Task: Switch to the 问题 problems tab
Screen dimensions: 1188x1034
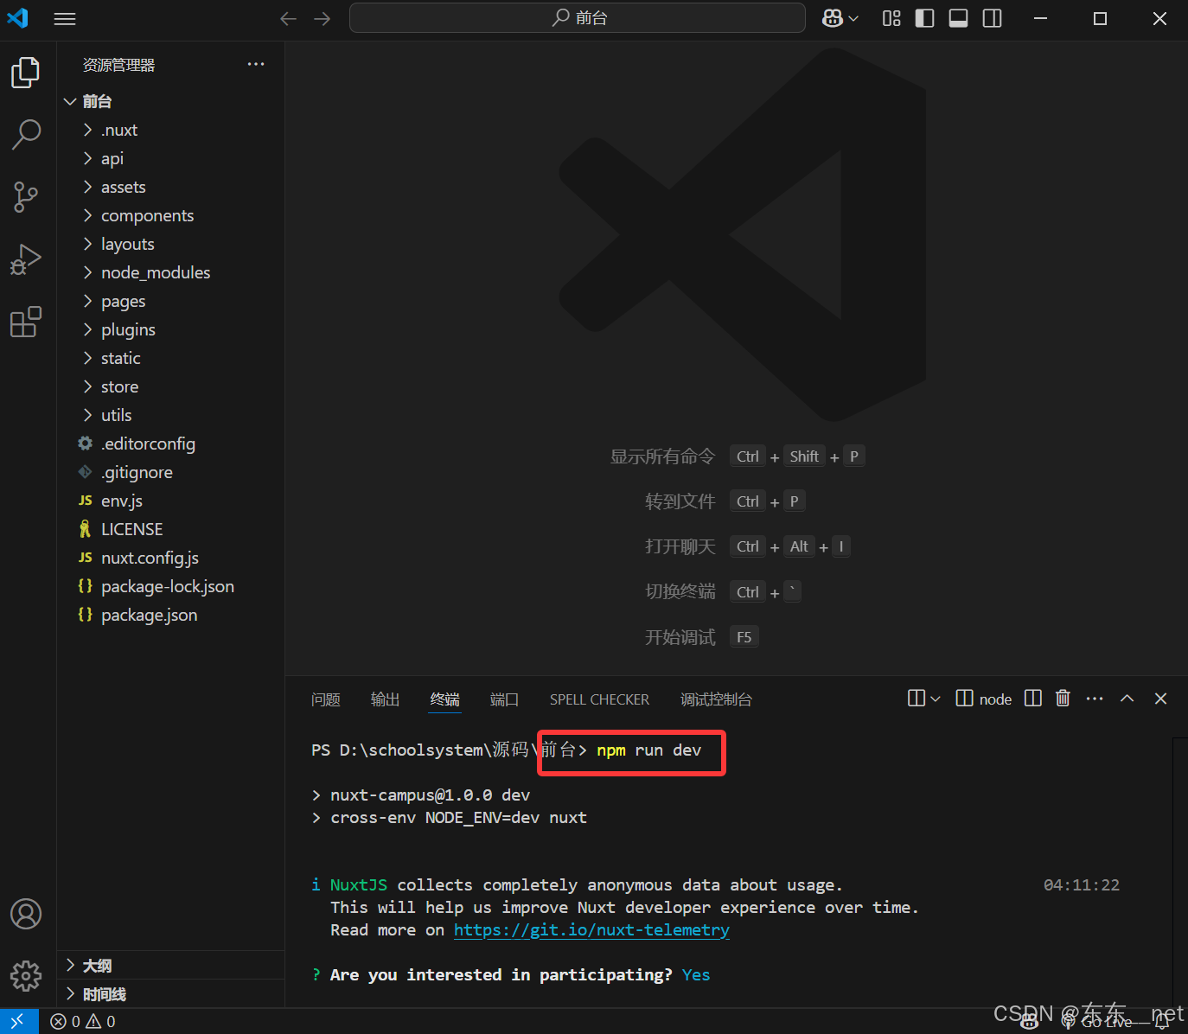Action: (x=326, y=699)
